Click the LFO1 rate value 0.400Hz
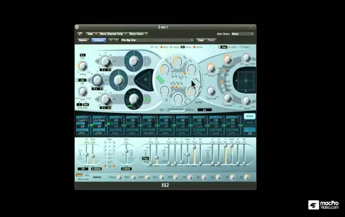Viewport: 345px width, 217px height. pyautogui.click(x=96, y=169)
